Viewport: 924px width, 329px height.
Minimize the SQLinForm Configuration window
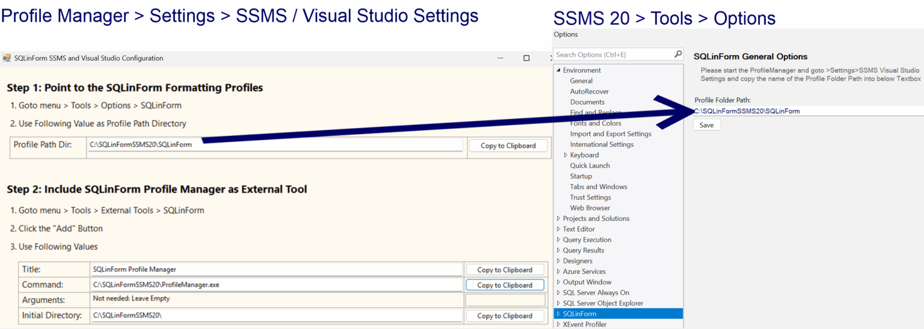coord(500,58)
